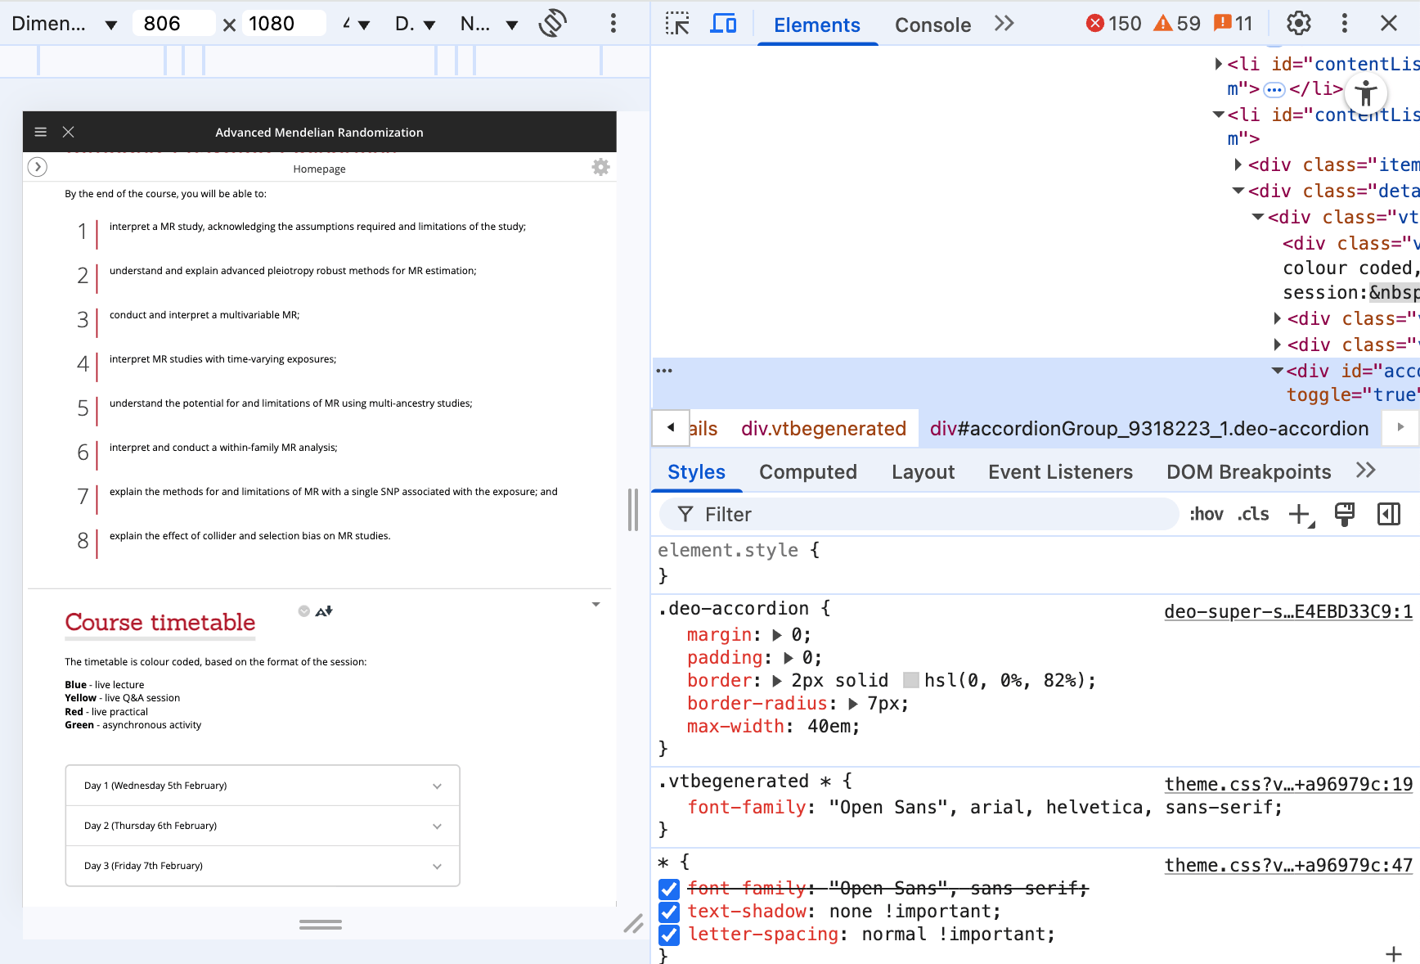
Task: Open deo-super-s stylesheet source link
Action: (x=1288, y=612)
